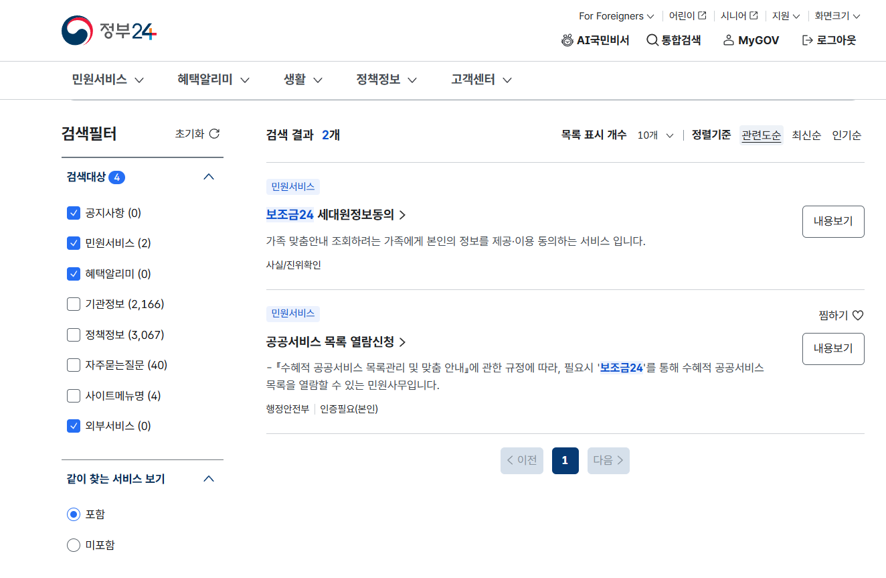Open 통합검색 search
The width and height of the screenshot is (886, 578).
(x=674, y=40)
